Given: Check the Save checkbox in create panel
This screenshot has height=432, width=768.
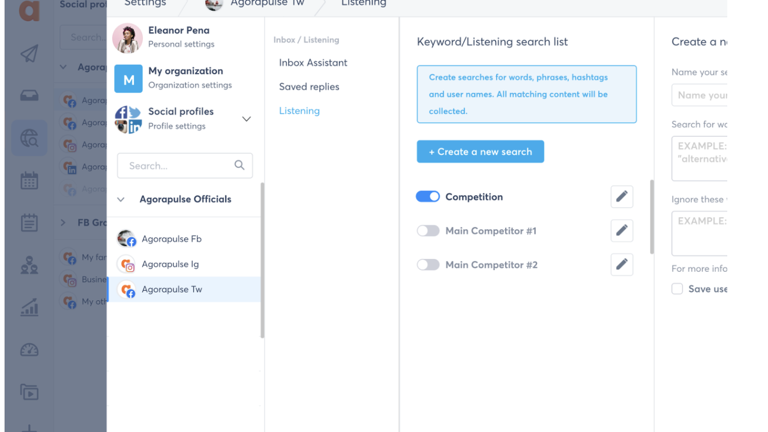Looking at the screenshot, I should 677,289.
